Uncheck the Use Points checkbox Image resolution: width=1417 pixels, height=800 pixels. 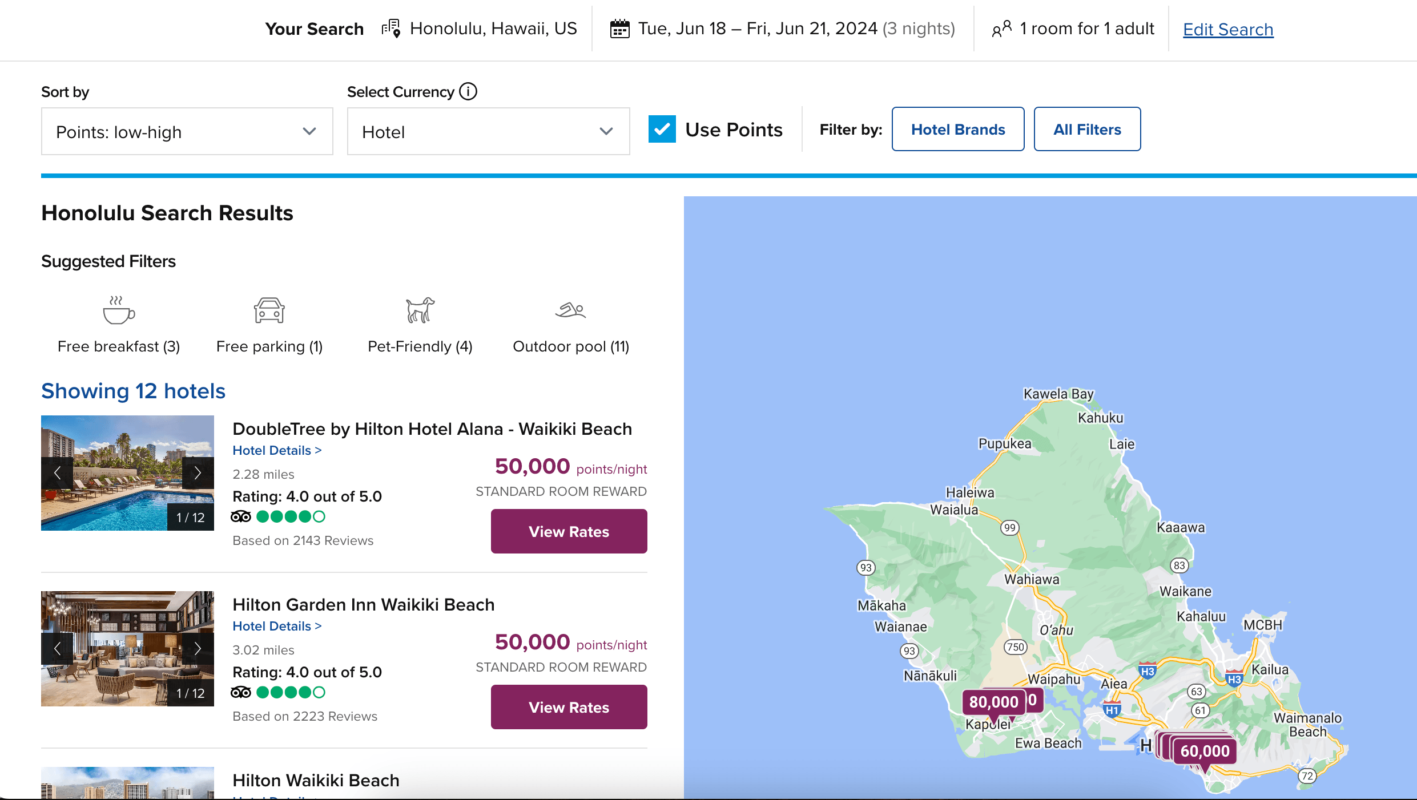point(662,130)
